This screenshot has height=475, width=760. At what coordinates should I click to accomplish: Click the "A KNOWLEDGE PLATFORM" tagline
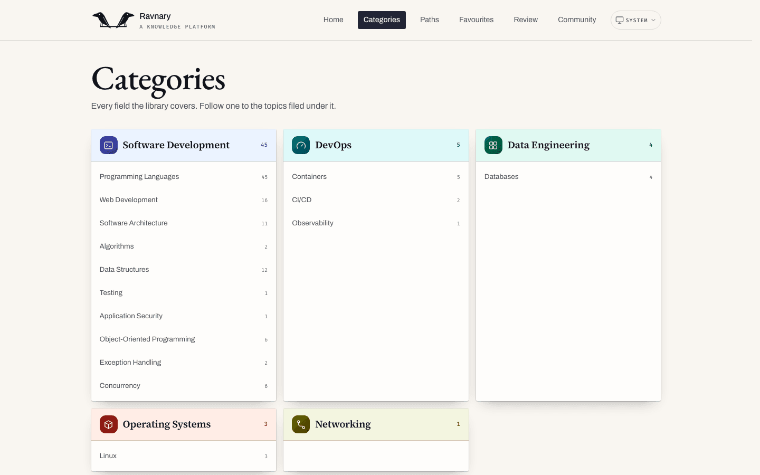pos(177,27)
